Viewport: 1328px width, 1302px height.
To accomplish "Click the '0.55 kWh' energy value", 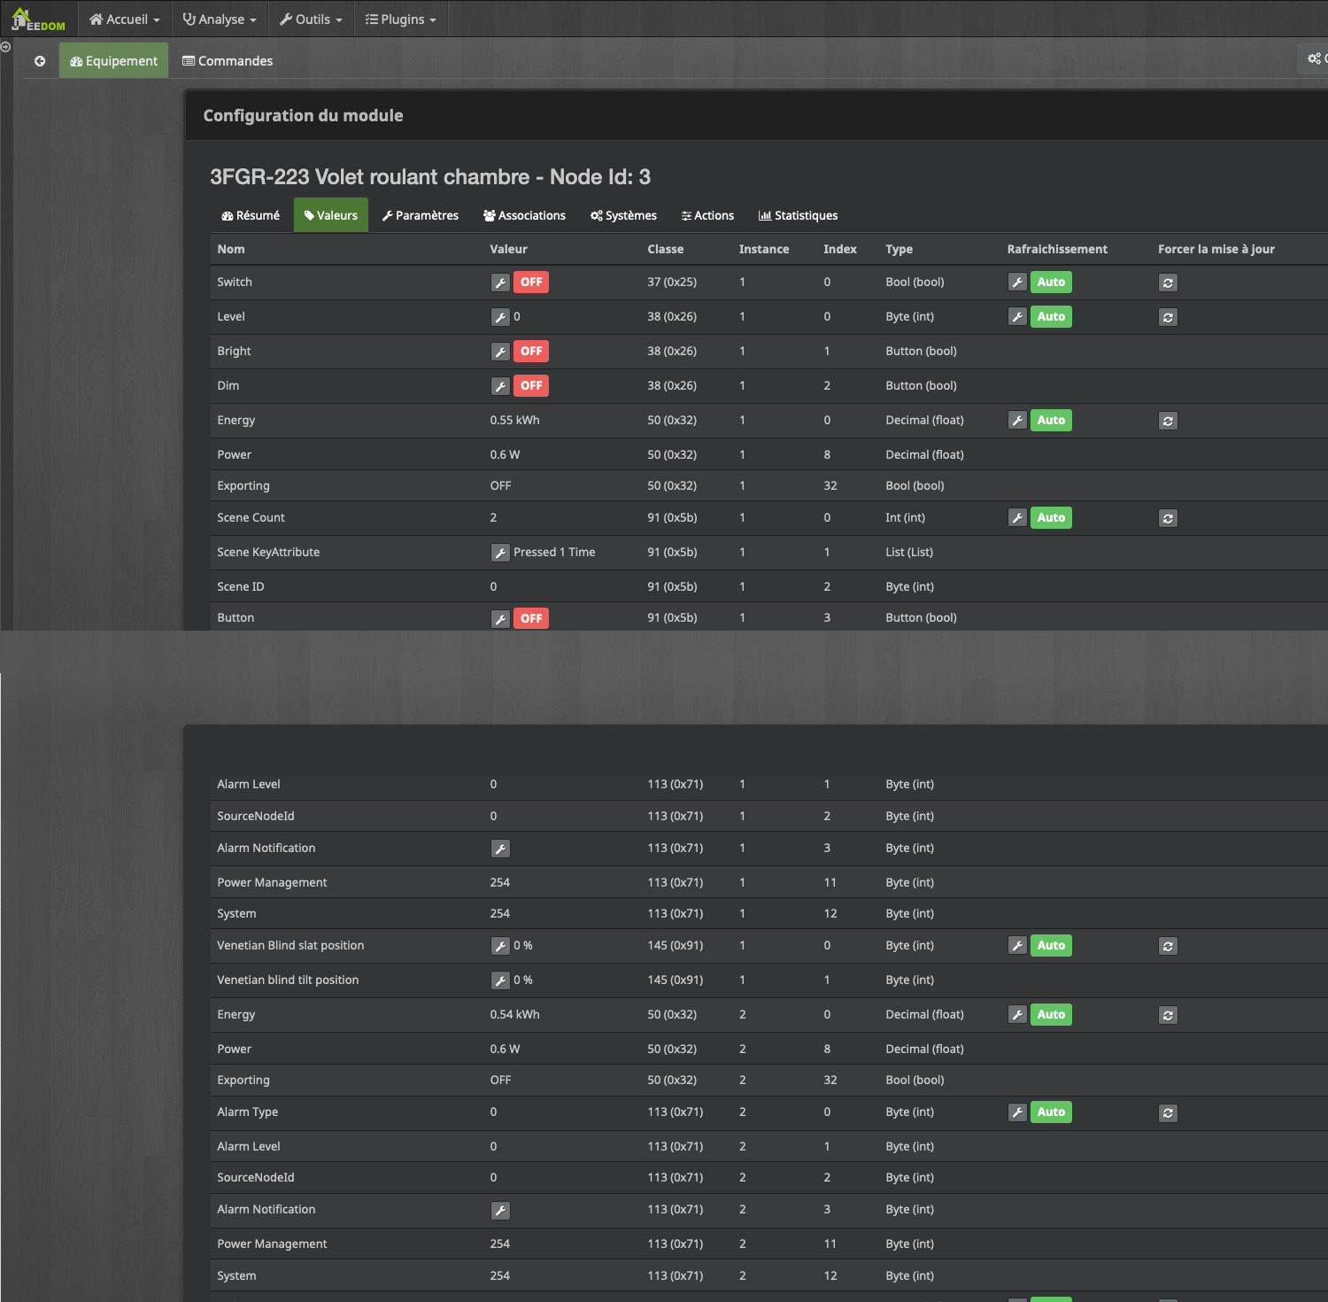I will click(x=514, y=421).
